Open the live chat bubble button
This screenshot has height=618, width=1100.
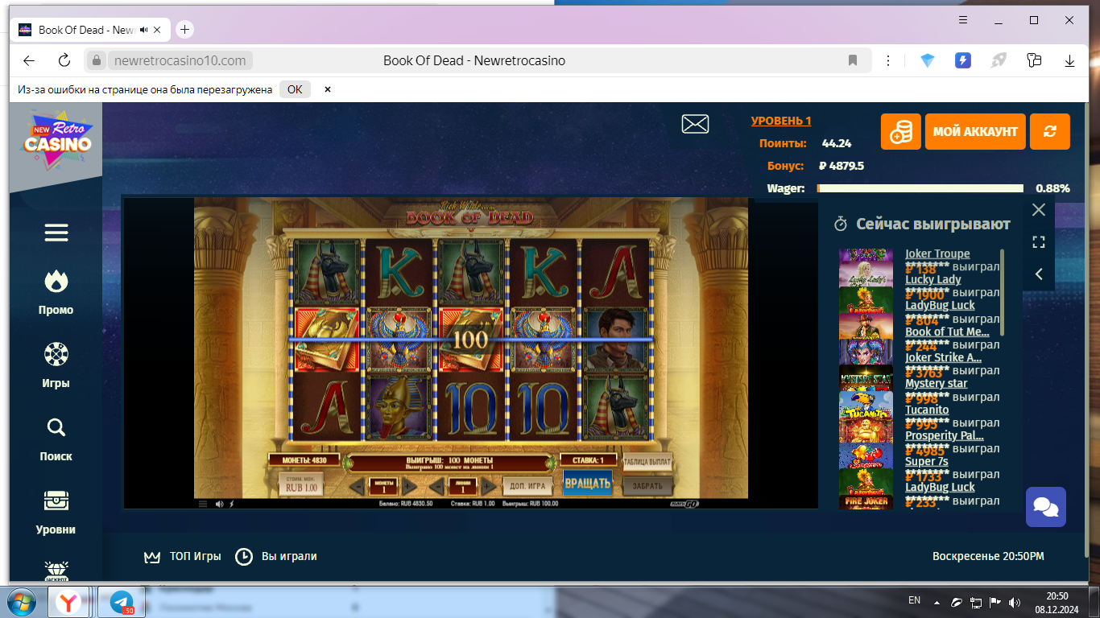[1046, 507]
